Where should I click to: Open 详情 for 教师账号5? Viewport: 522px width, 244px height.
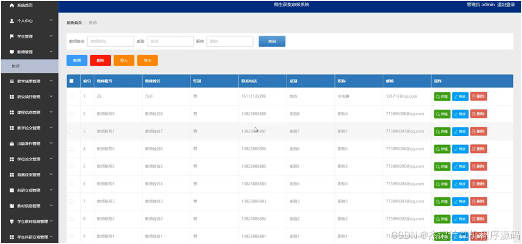(x=442, y=167)
